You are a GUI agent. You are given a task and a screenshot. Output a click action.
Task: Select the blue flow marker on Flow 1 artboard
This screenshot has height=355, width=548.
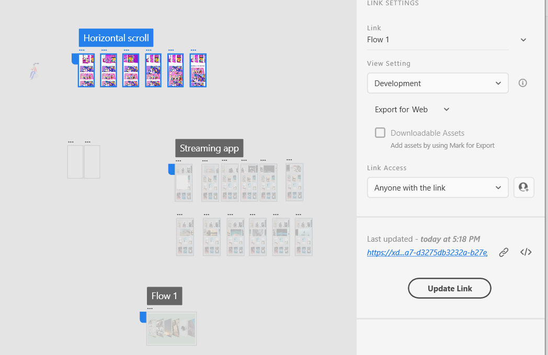coord(142,316)
